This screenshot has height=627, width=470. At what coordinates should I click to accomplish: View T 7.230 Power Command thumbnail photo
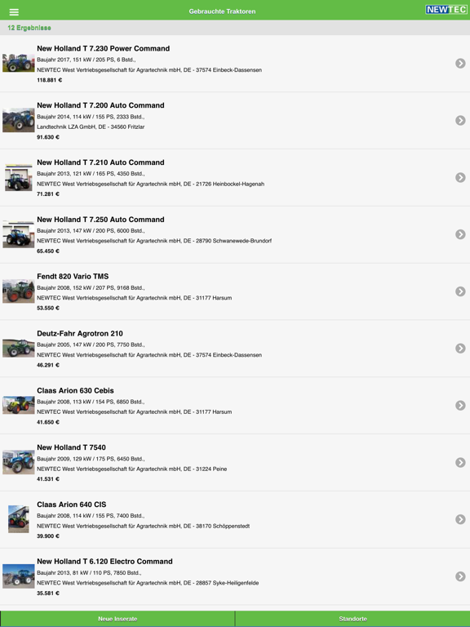click(x=19, y=63)
